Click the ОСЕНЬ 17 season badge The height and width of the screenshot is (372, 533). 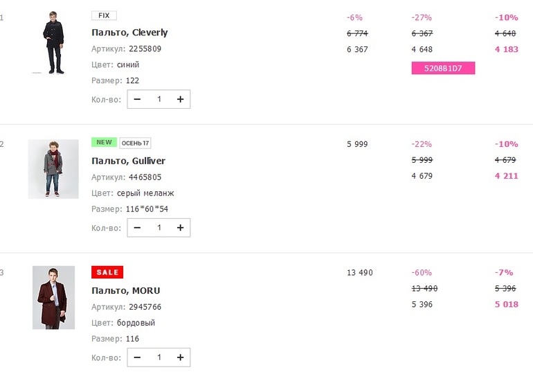pos(135,143)
